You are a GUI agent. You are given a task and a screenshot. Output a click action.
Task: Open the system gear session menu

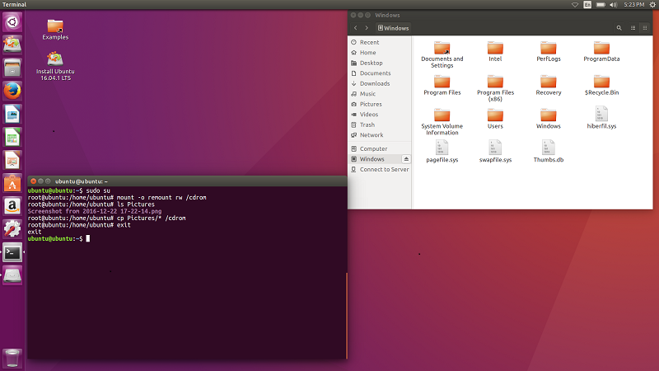tap(652, 5)
